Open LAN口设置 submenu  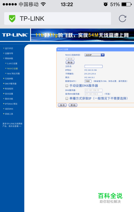(12, 63)
